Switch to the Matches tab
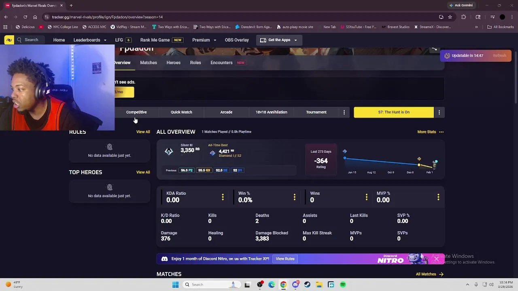Screen dimensions: 518x291 point(149,63)
